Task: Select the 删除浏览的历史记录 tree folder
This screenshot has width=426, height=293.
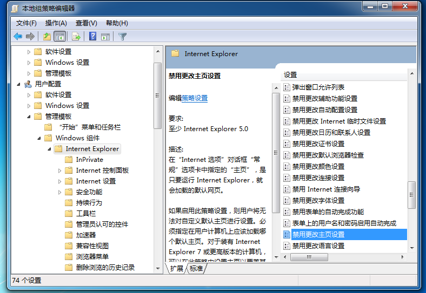Action: (105, 268)
